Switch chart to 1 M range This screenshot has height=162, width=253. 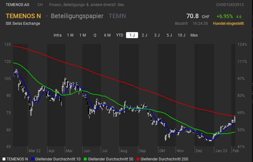[x=82, y=35]
